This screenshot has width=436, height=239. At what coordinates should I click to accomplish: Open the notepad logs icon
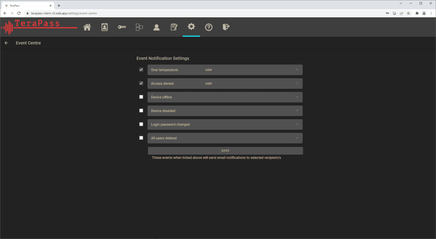tap(174, 27)
